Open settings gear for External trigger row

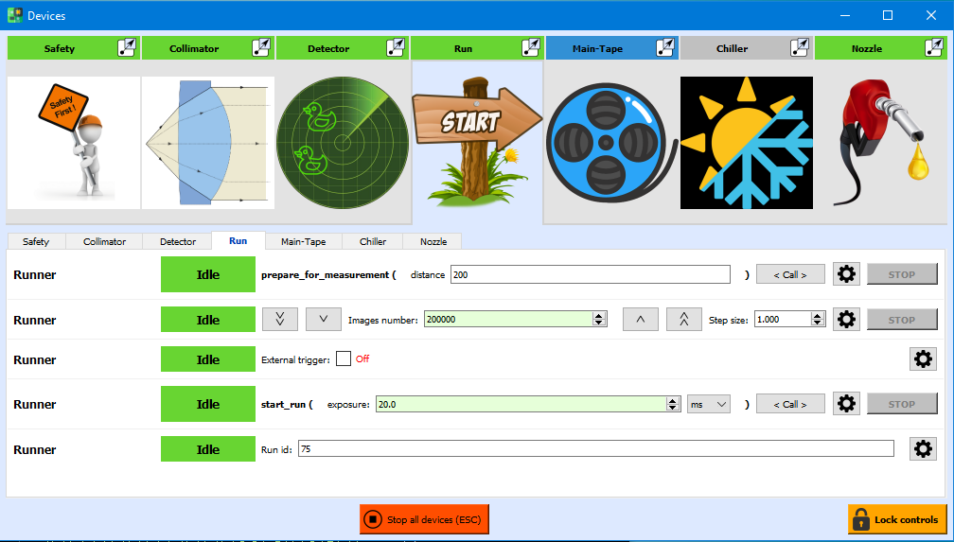pos(923,359)
